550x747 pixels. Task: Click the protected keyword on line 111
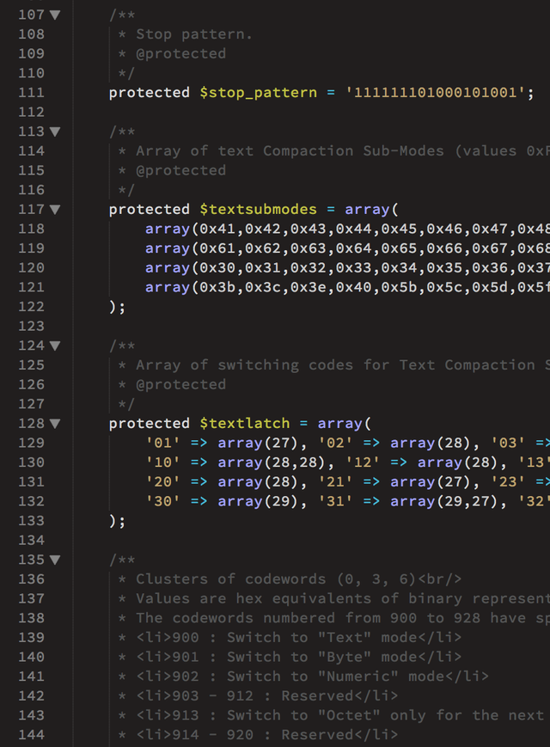coord(149,93)
